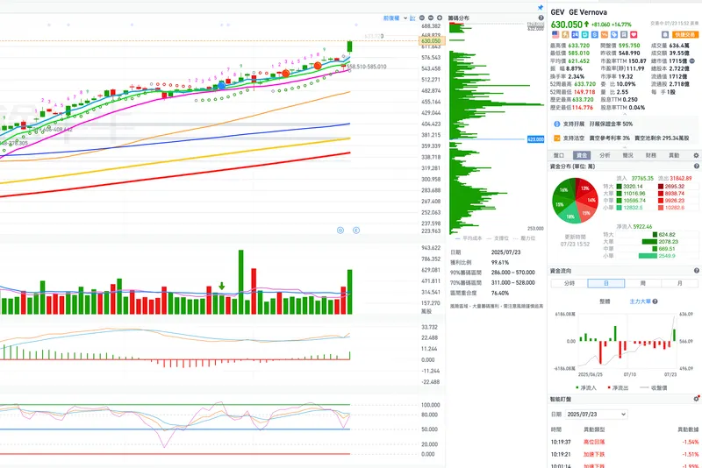
Task: Collapse the margin info with the lower chevron
Action: coord(625,146)
